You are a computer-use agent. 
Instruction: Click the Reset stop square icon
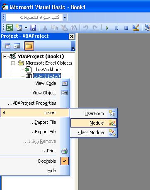126,28
